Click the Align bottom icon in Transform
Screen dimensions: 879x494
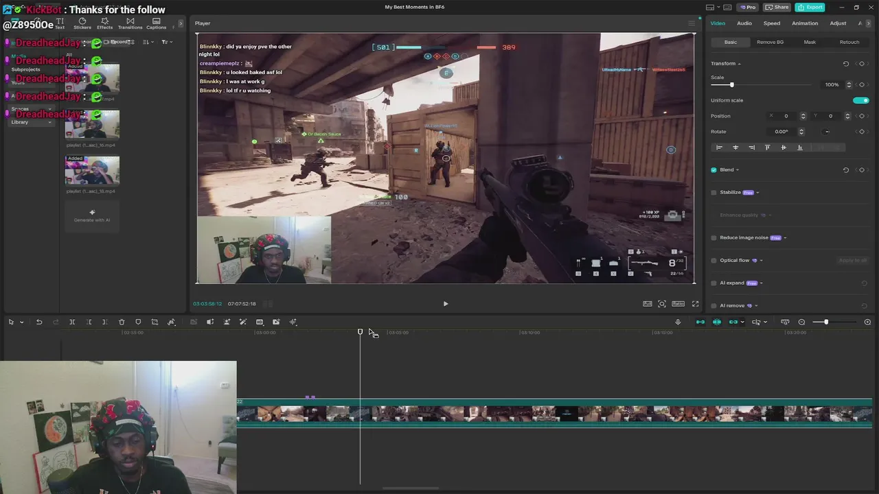pyautogui.click(x=799, y=148)
